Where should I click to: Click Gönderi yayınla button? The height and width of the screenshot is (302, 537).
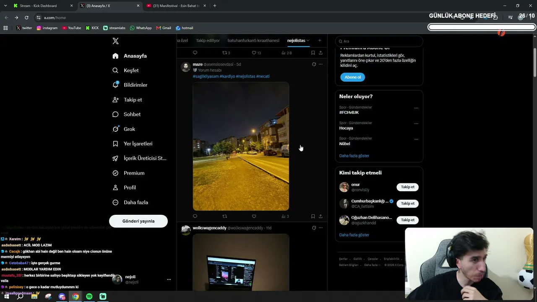coord(138,221)
